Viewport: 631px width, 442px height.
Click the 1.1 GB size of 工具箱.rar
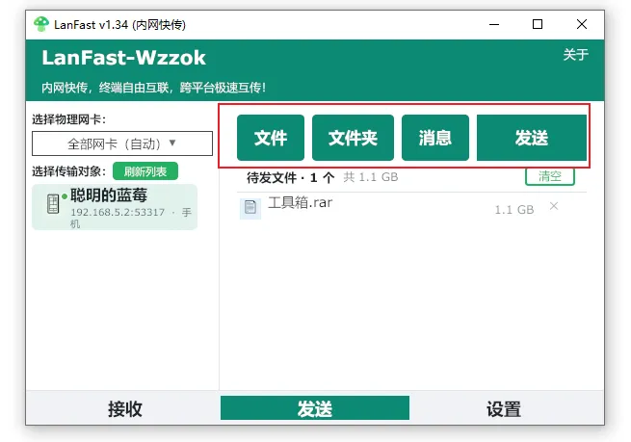coord(513,210)
